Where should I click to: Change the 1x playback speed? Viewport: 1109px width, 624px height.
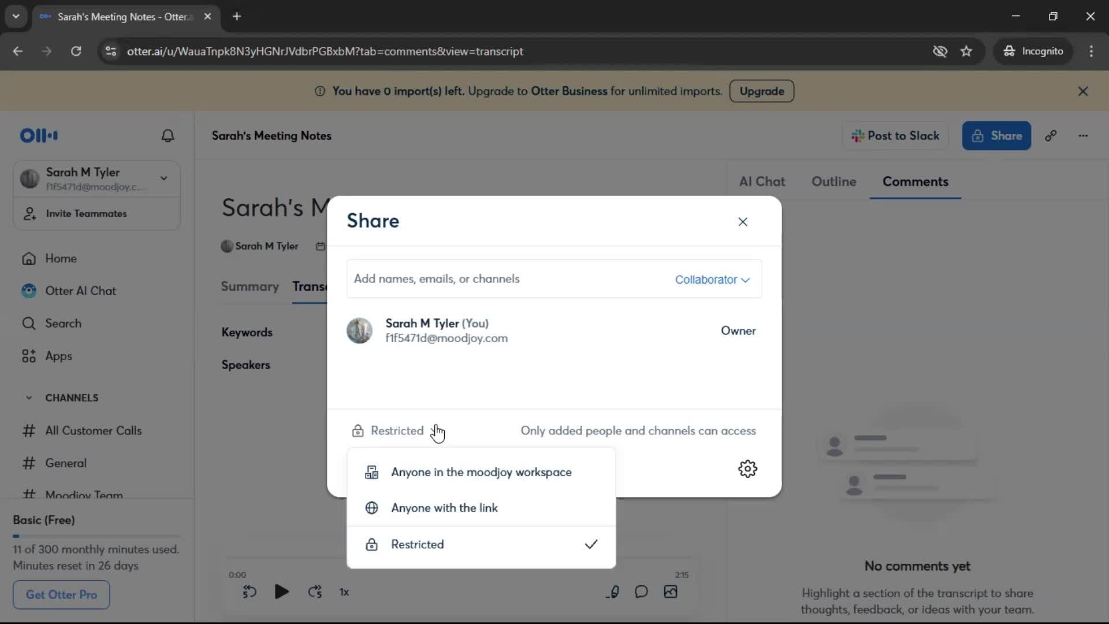coord(344,592)
